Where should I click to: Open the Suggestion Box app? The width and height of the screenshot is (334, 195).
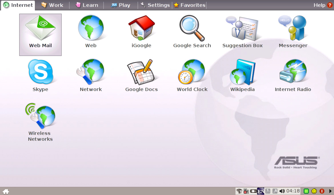pyautogui.click(x=242, y=31)
